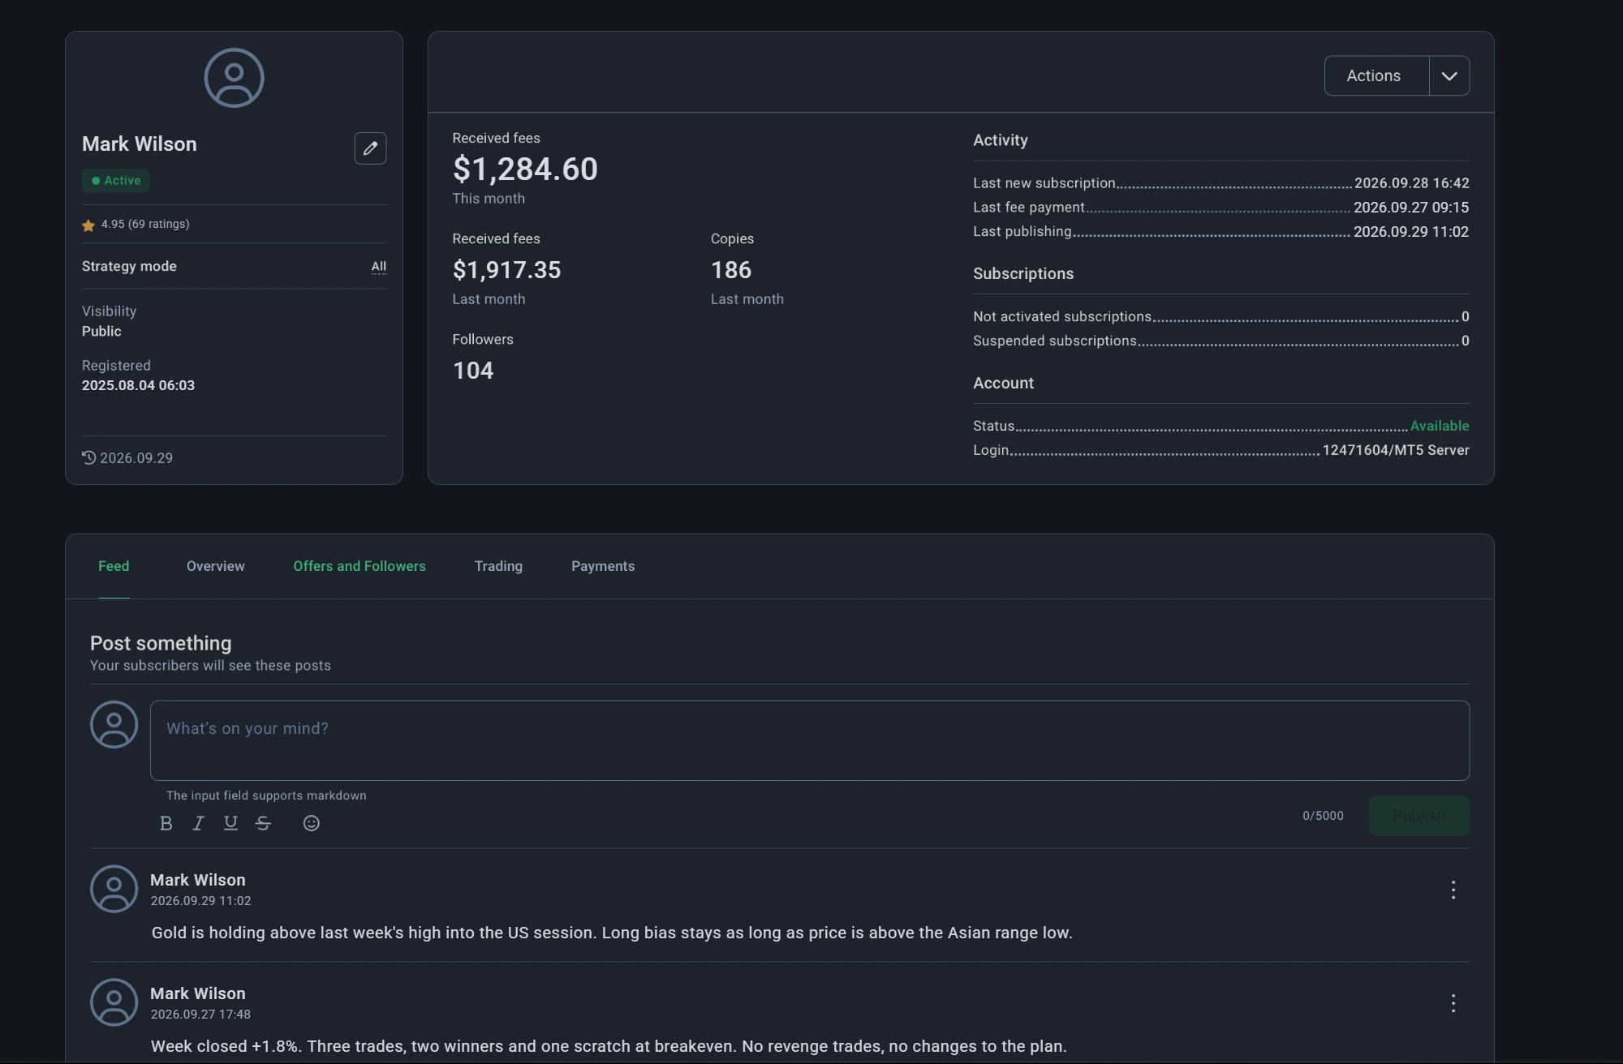1623x1064 pixels.
Task: Click the login 12471604/MT5 Server value
Action: coord(1396,450)
